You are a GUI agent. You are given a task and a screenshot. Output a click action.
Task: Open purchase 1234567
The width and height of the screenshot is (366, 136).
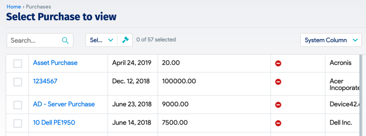(45, 81)
